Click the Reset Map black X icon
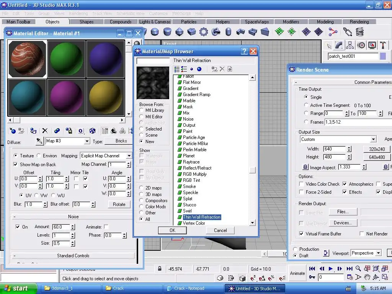Image resolution: width=392 pixels, height=294 pixels. [x=45, y=131]
